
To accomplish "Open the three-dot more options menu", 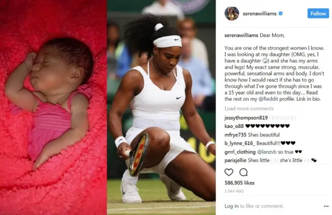I will tap(326, 206).
